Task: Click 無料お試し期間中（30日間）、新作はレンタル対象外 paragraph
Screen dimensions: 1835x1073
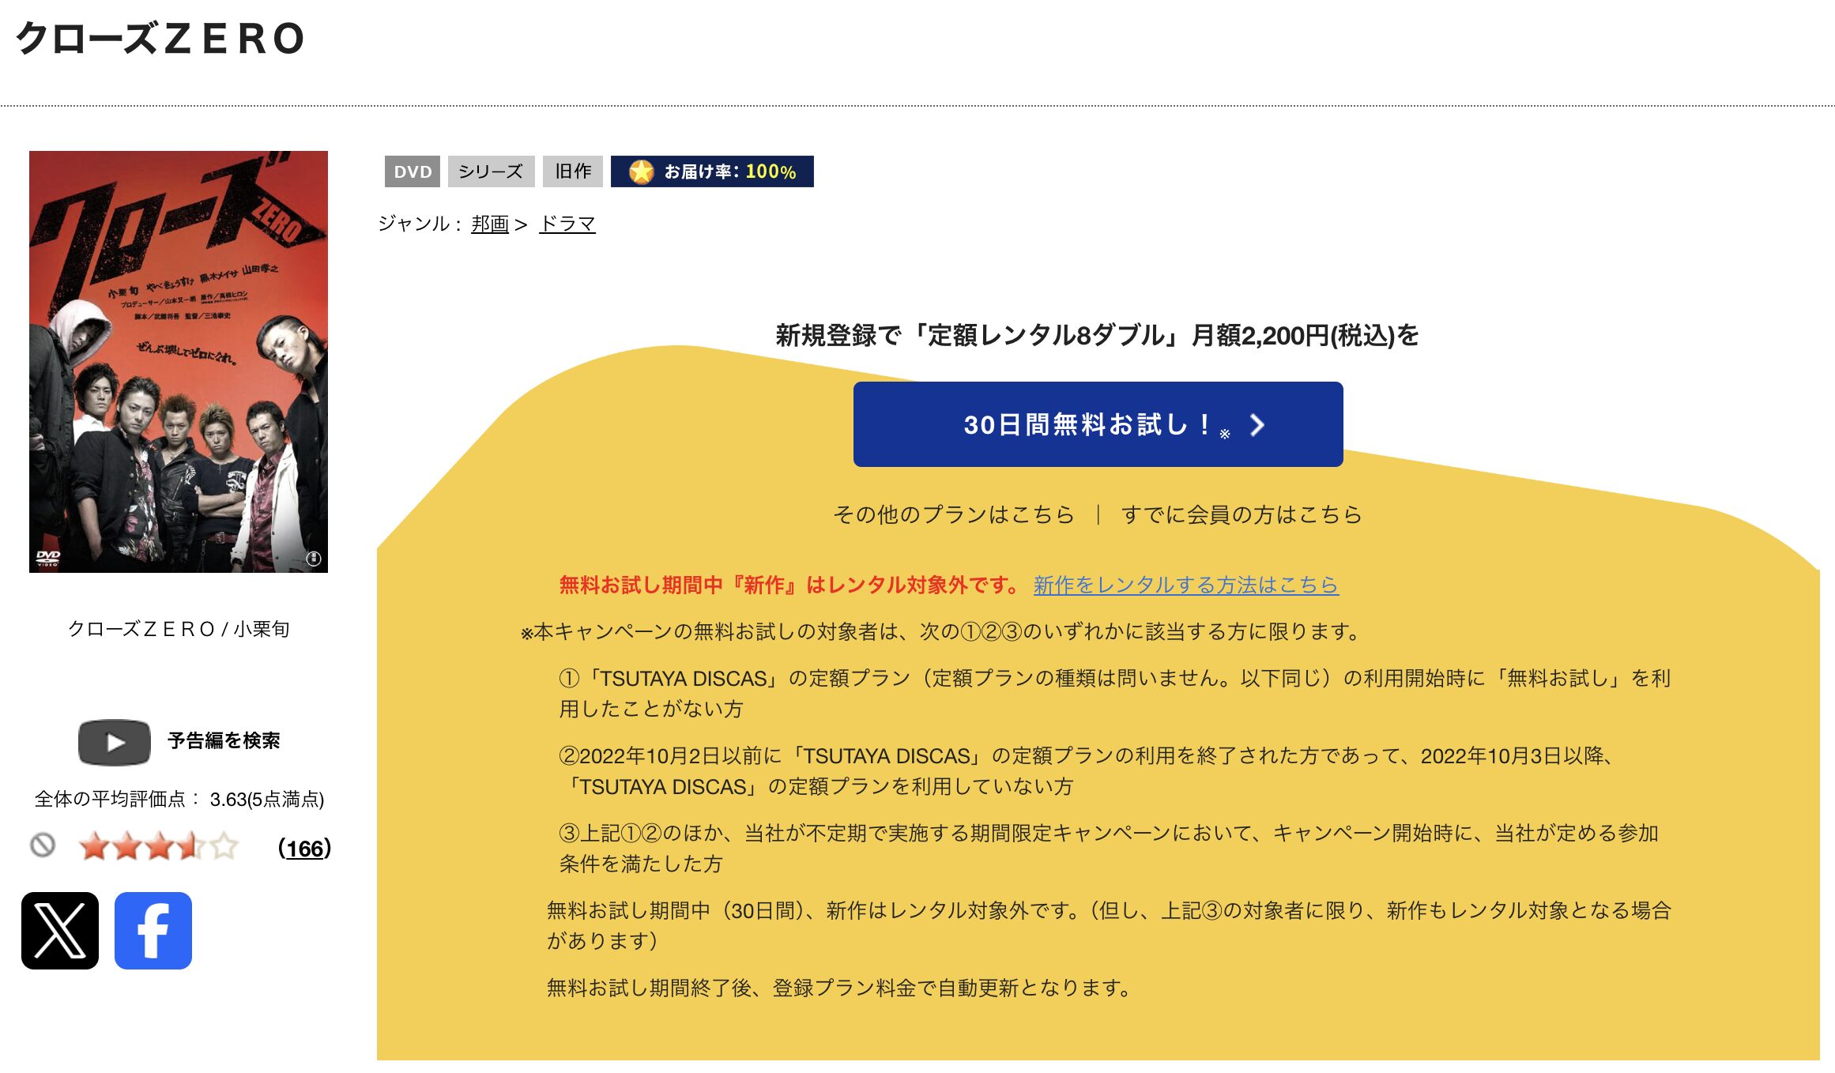Action: click(1109, 926)
